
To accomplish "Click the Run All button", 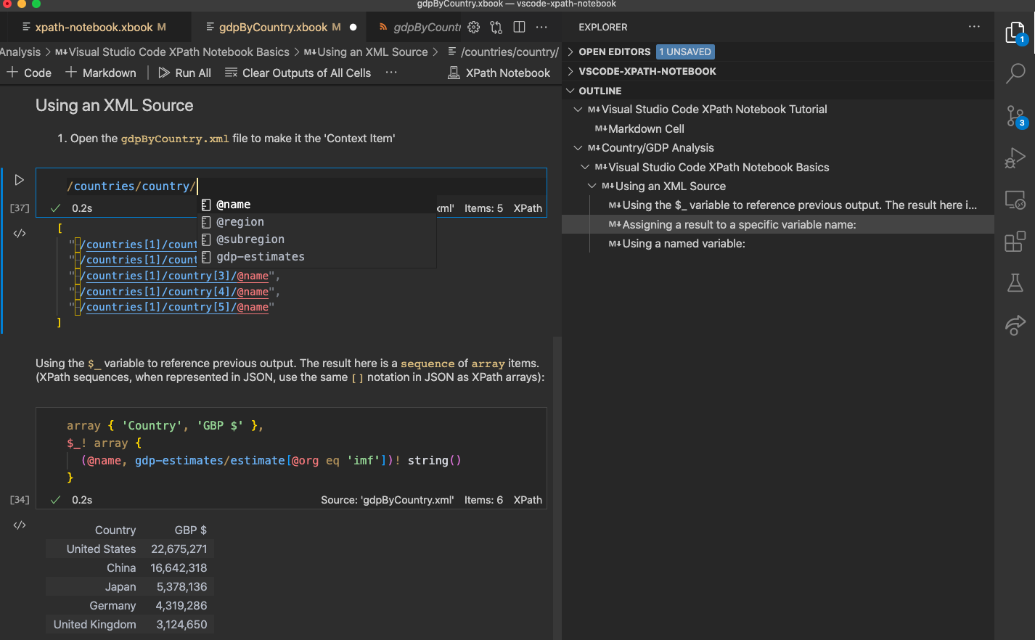I will [185, 73].
